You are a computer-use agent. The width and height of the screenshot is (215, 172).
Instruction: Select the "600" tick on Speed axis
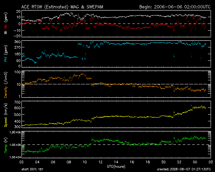[x=17, y=108]
